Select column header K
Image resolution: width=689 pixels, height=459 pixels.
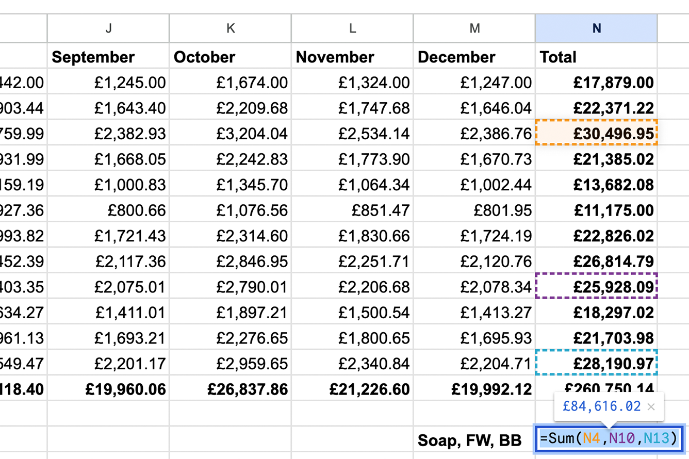tap(230, 28)
